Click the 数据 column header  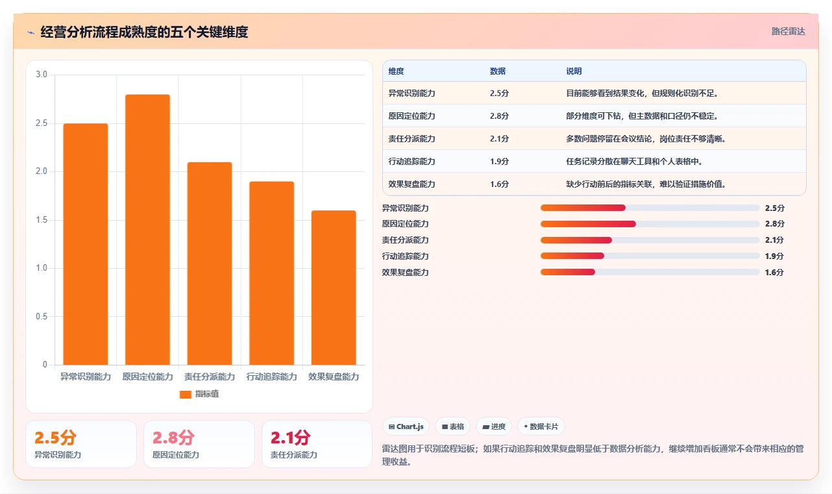[498, 71]
